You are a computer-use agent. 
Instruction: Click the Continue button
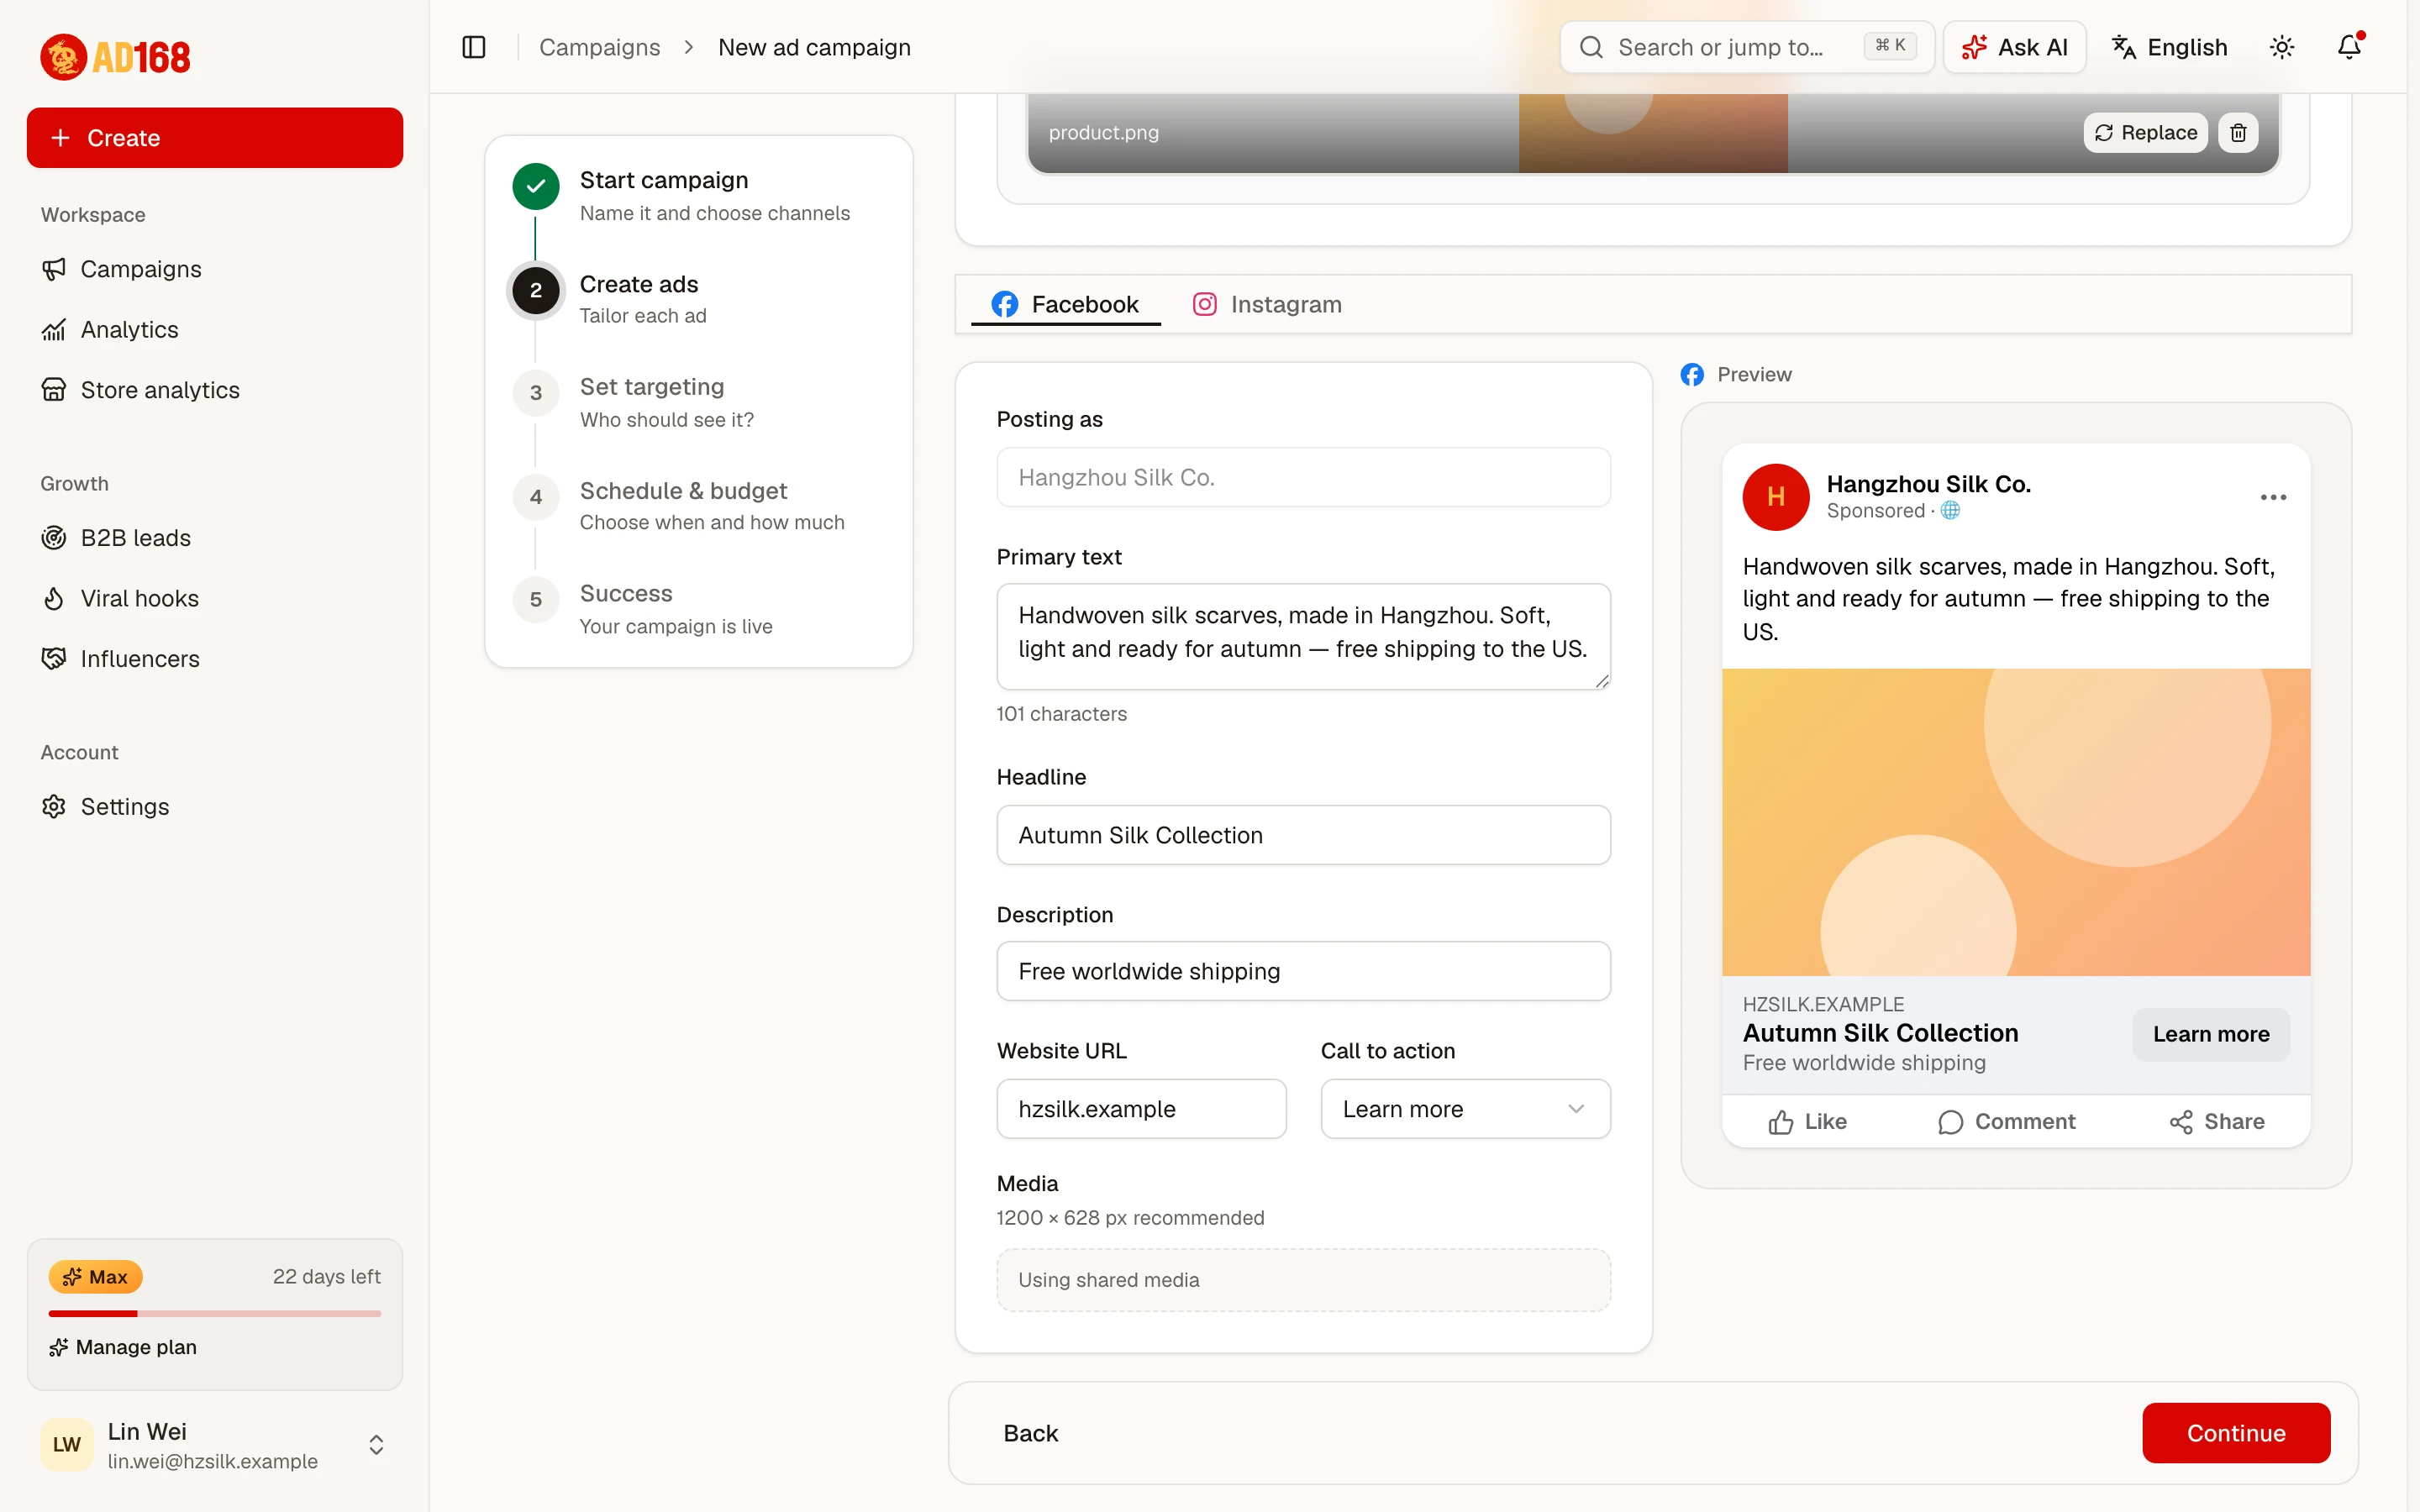coord(2236,1433)
